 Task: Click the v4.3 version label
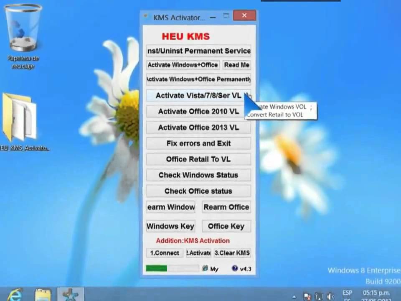246,269
